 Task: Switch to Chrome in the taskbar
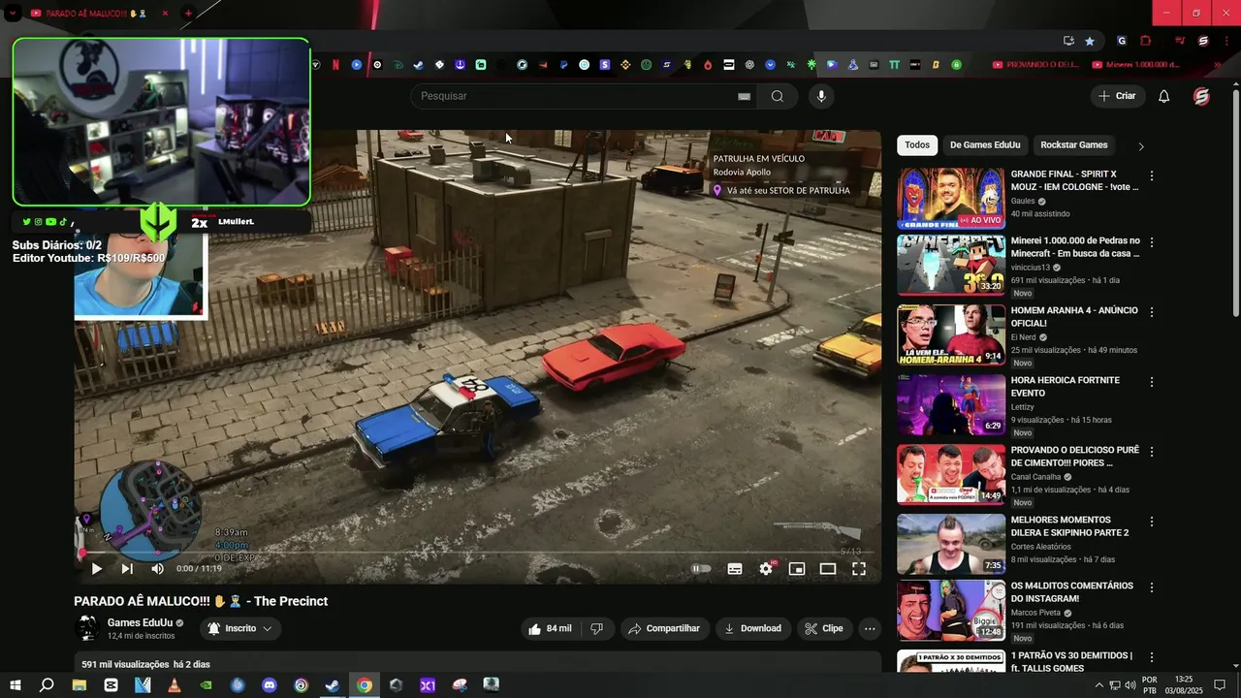(x=364, y=685)
